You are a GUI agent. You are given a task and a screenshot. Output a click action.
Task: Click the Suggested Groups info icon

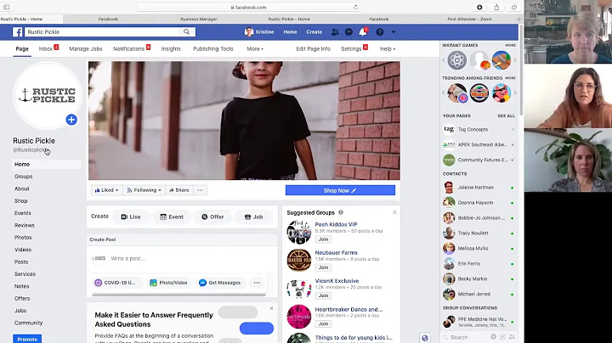[x=341, y=212]
